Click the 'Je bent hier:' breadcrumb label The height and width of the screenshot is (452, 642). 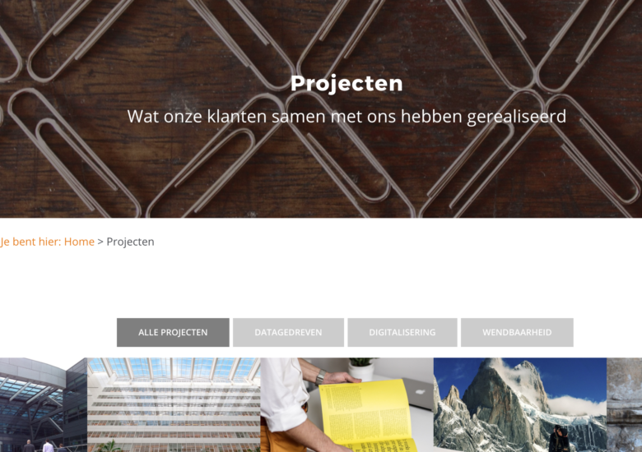coord(30,242)
